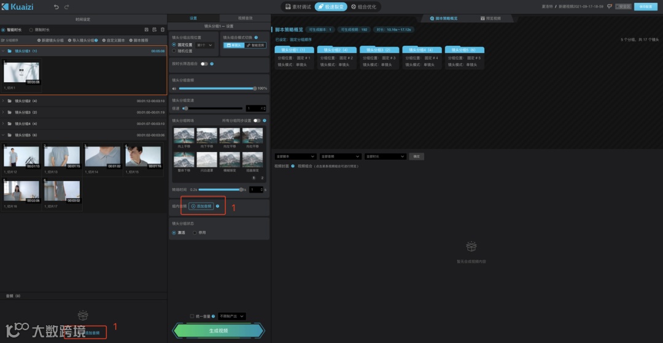Click 脚本推荐 plus option
Screen dimensions: 663x343
coord(138,40)
